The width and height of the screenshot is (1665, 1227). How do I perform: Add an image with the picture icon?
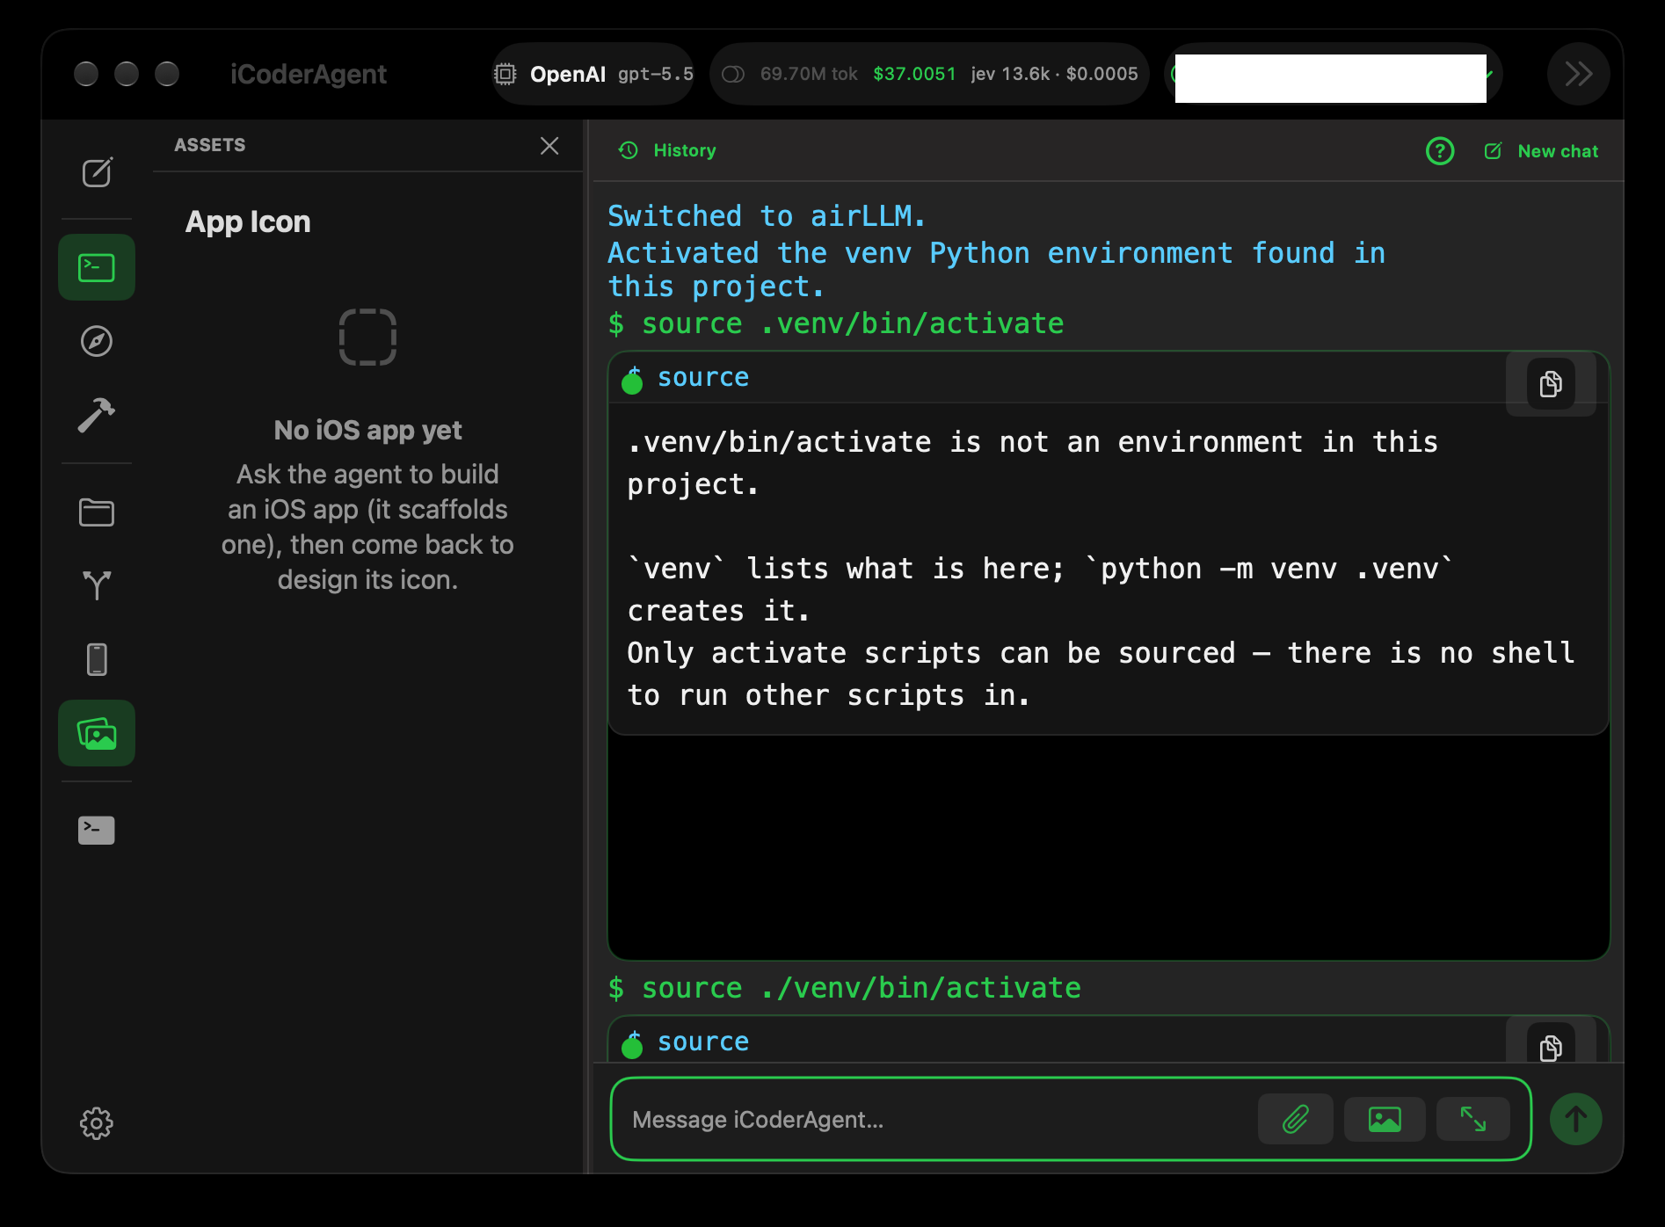(x=1385, y=1120)
